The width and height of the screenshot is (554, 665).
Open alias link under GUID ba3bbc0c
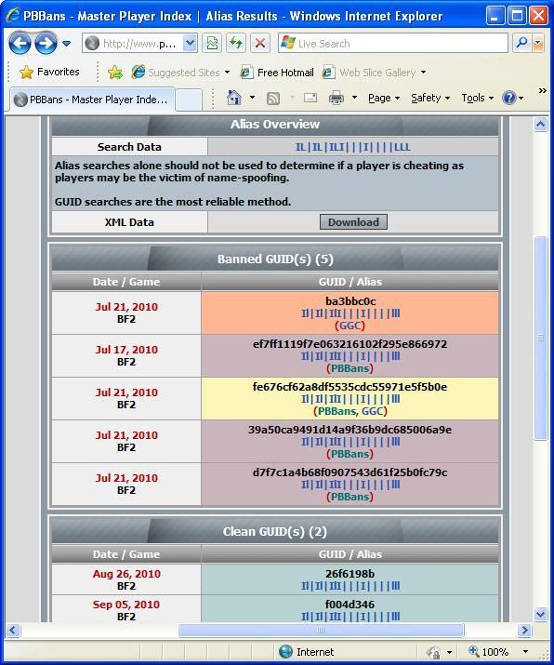[x=350, y=313]
